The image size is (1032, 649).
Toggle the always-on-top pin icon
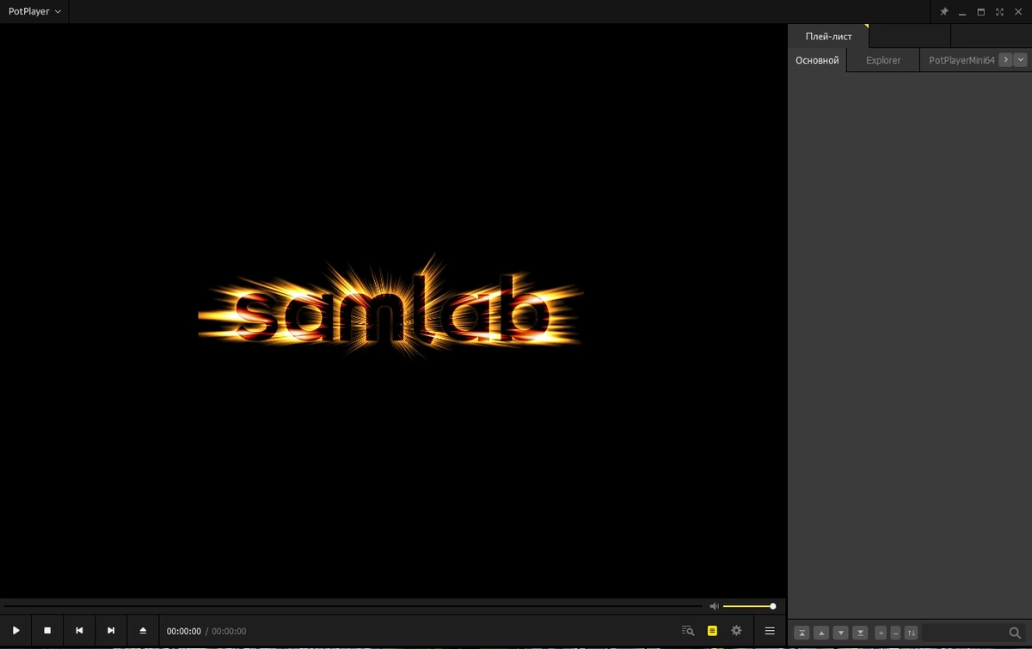[x=943, y=12]
